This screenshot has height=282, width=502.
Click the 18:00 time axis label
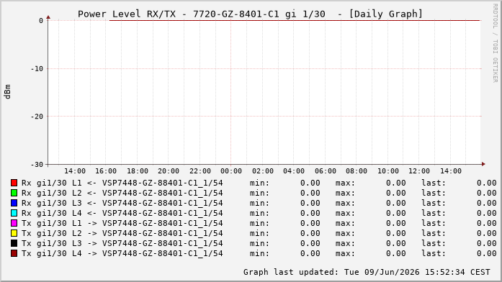pos(138,171)
